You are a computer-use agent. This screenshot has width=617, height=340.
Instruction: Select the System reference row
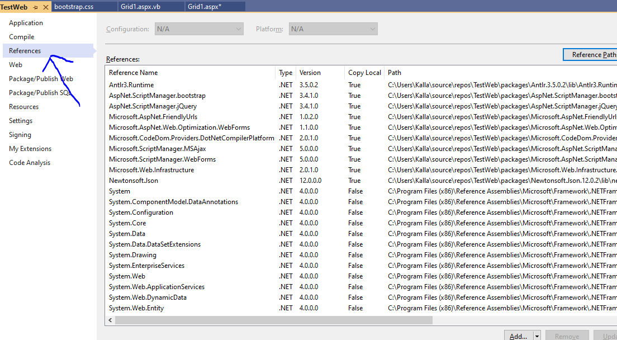[120, 191]
